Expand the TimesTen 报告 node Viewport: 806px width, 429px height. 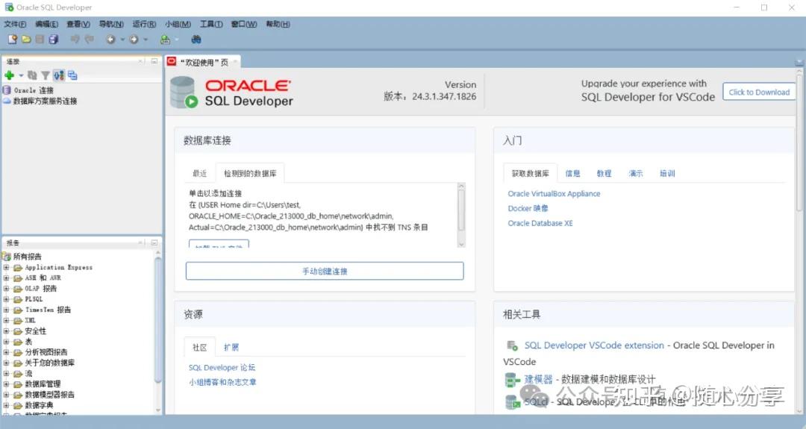6,310
